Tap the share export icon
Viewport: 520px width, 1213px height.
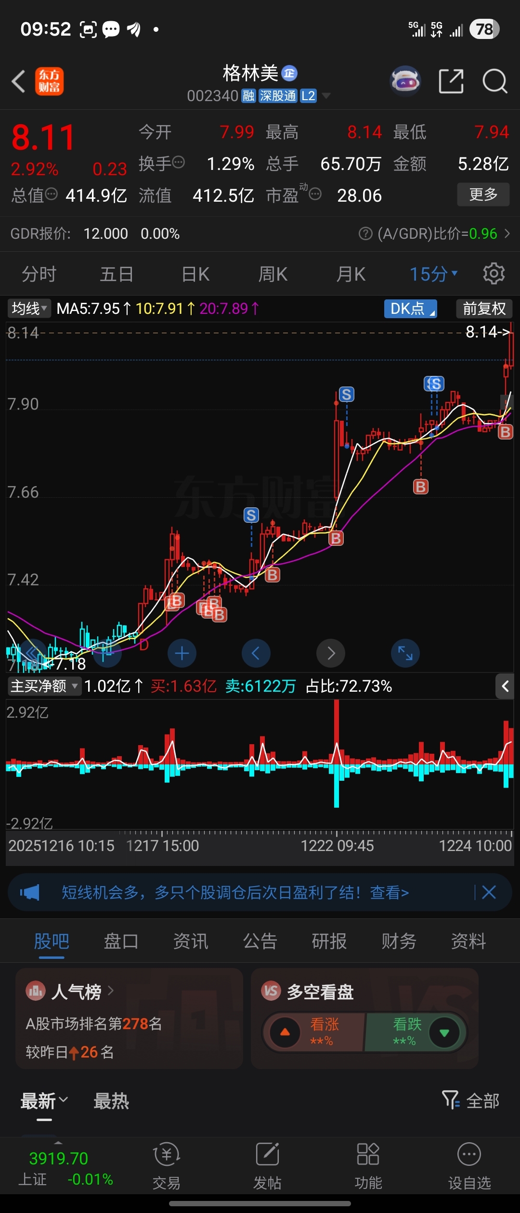coord(451,81)
